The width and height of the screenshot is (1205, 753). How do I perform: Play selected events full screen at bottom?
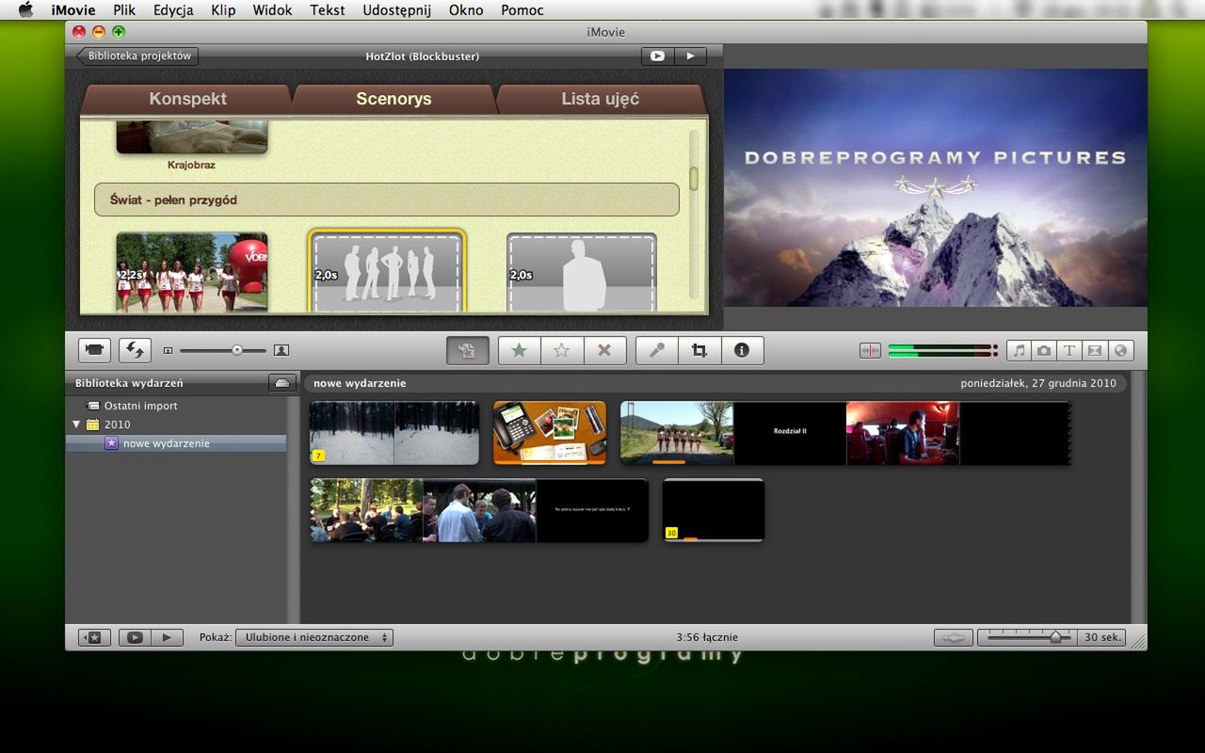pos(135,637)
